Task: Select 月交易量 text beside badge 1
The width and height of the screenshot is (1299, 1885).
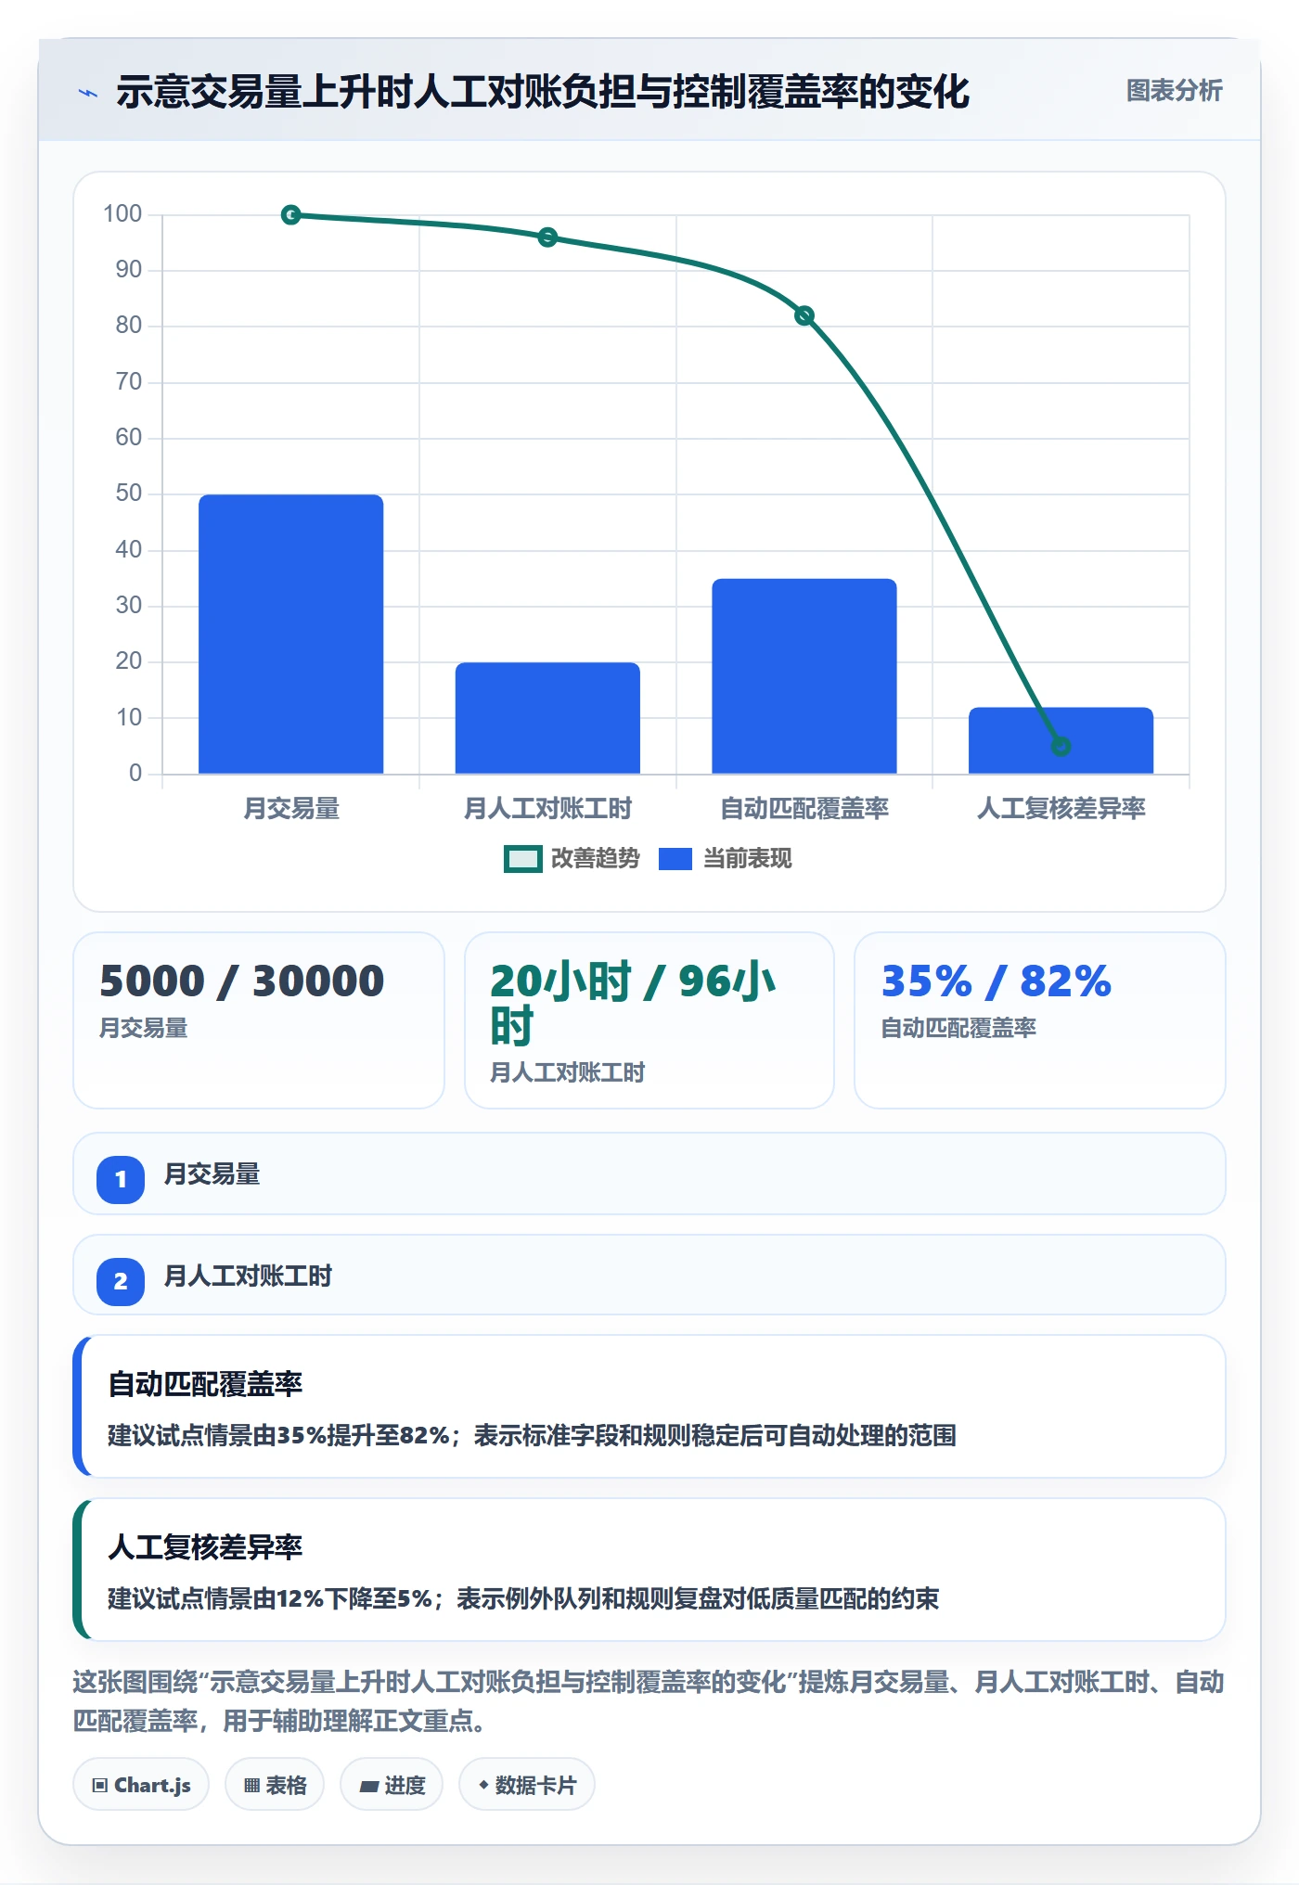Action: click(x=212, y=1174)
